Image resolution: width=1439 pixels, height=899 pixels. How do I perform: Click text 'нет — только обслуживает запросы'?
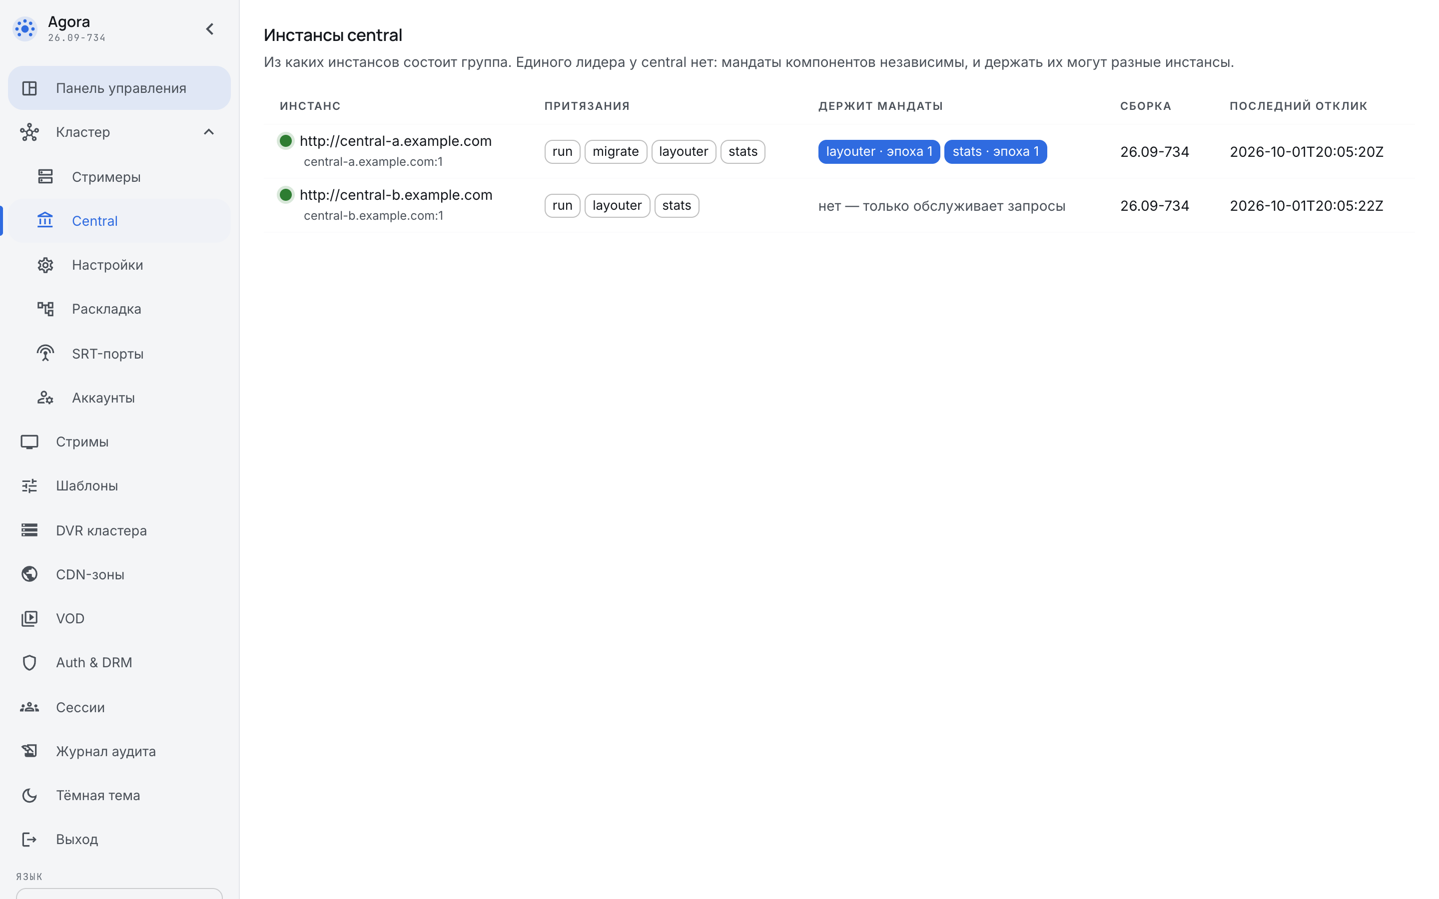coord(941,206)
